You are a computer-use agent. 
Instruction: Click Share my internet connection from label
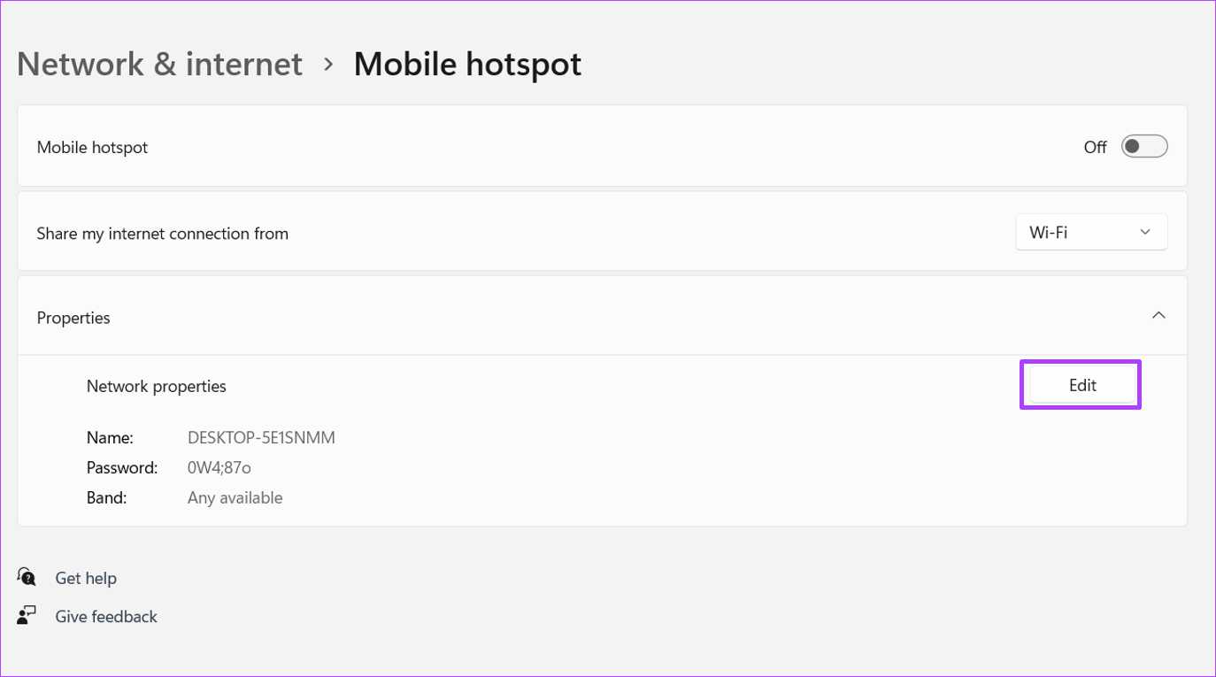[x=163, y=234]
